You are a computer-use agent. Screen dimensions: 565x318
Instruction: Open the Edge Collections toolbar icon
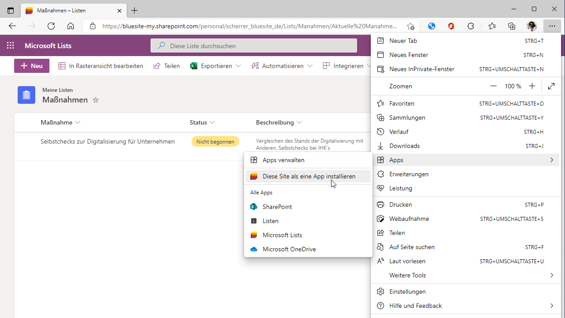(x=512, y=26)
